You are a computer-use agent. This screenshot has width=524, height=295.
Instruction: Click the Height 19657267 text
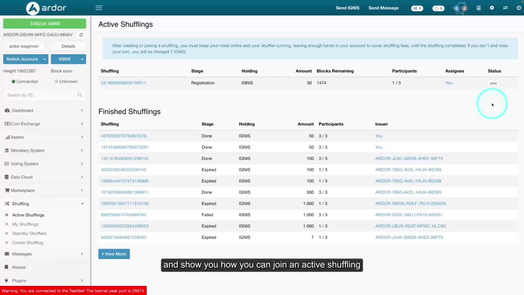(19, 71)
